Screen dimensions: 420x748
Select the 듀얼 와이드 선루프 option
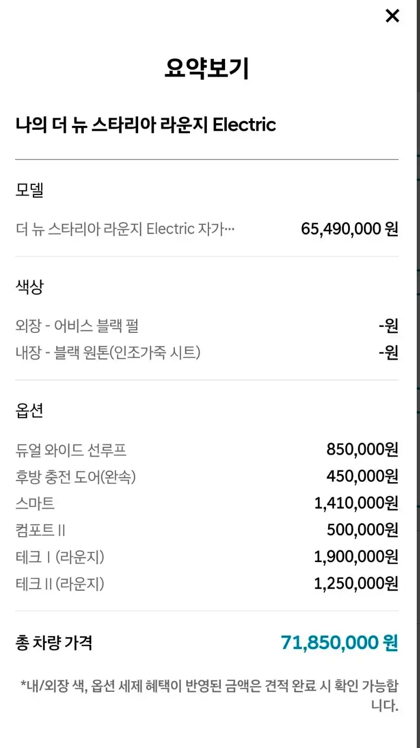[x=71, y=450]
